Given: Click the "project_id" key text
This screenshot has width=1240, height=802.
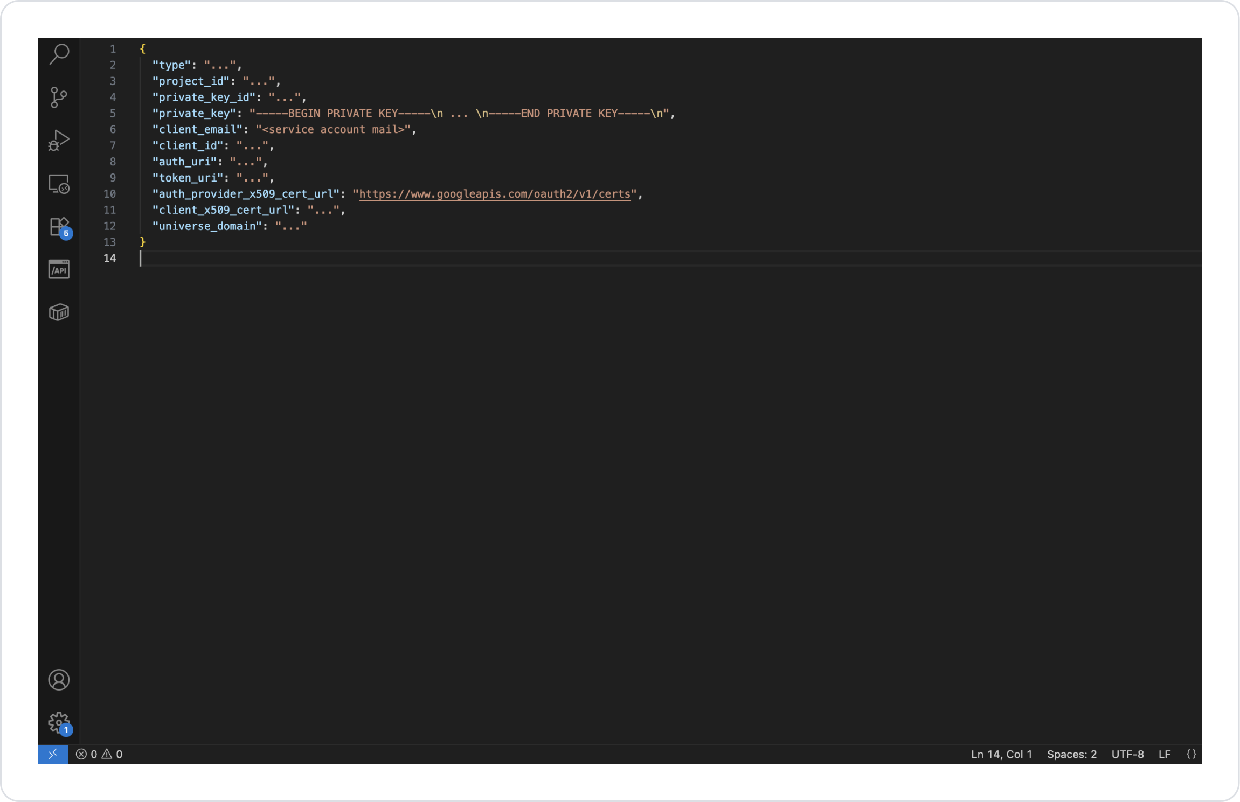Looking at the screenshot, I should click(x=191, y=81).
